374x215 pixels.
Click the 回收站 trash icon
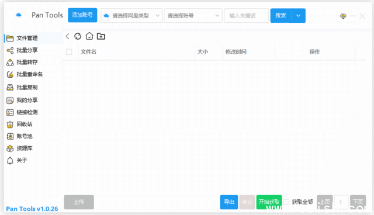10,124
